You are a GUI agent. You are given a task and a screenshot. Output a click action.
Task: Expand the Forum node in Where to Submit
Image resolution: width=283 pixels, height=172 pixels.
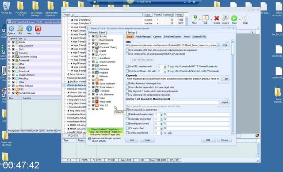pyautogui.click(x=89, y=54)
